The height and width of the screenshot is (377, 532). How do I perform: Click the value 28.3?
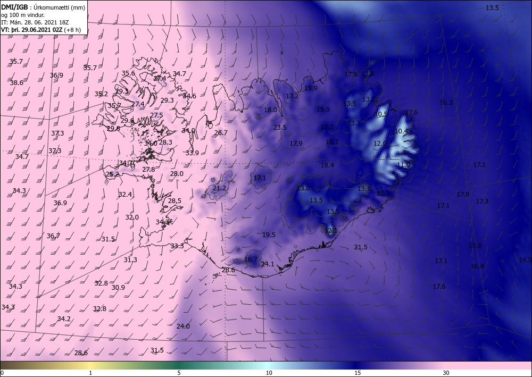click(165, 143)
